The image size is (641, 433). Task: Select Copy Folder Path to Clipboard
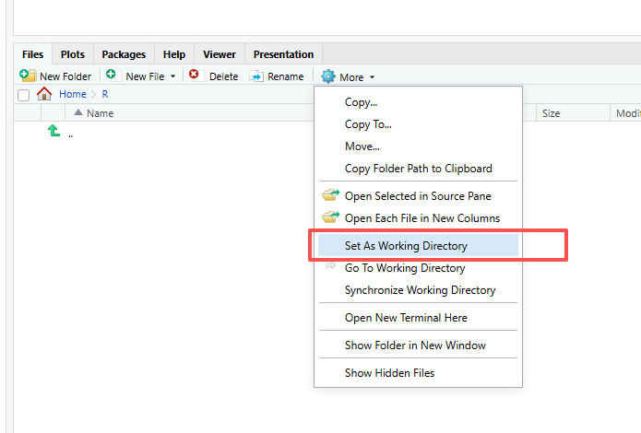418,169
